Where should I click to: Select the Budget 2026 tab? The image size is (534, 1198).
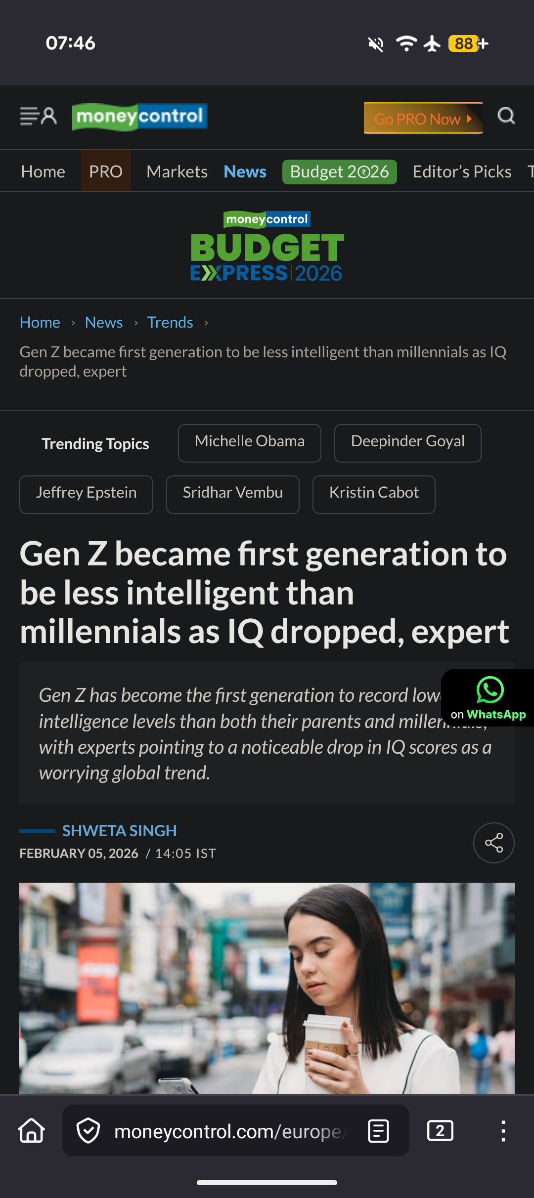tap(339, 171)
